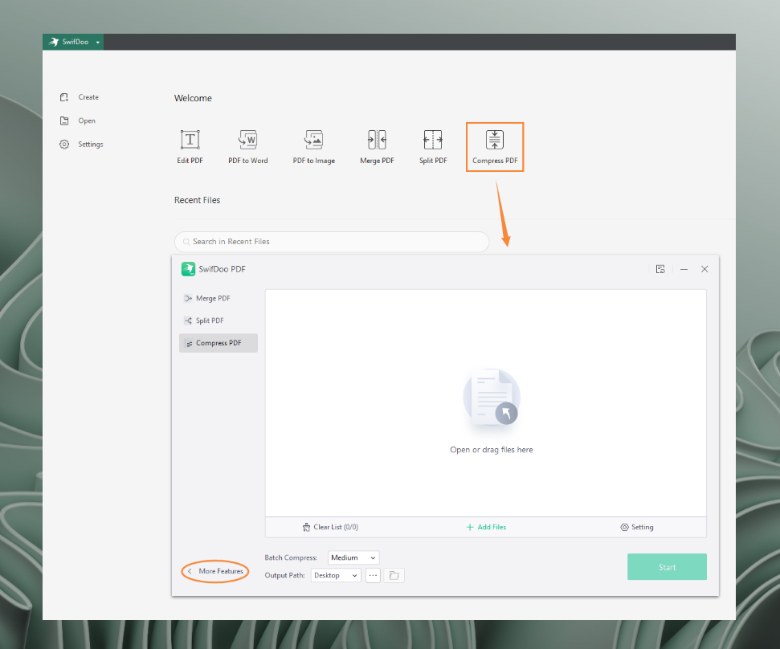This screenshot has height=649, width=780.
Task: Open Split PDF from Welcome tools
Action: click(433, 146)
